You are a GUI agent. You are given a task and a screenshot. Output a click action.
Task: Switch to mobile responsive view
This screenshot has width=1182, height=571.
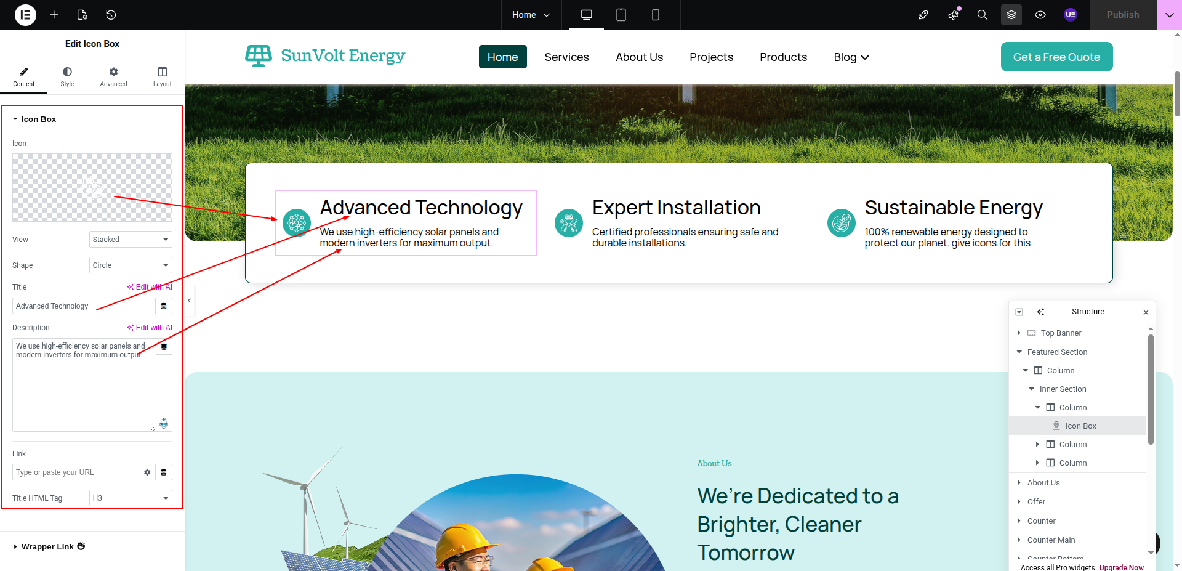(x=655, y=15)
